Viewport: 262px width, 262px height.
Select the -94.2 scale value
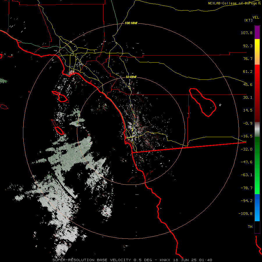click(247, 201)
